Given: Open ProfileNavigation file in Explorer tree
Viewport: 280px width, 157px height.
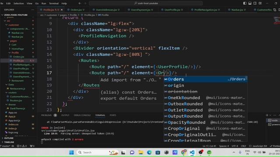Looking at the screenshot, I should (22, 65).
